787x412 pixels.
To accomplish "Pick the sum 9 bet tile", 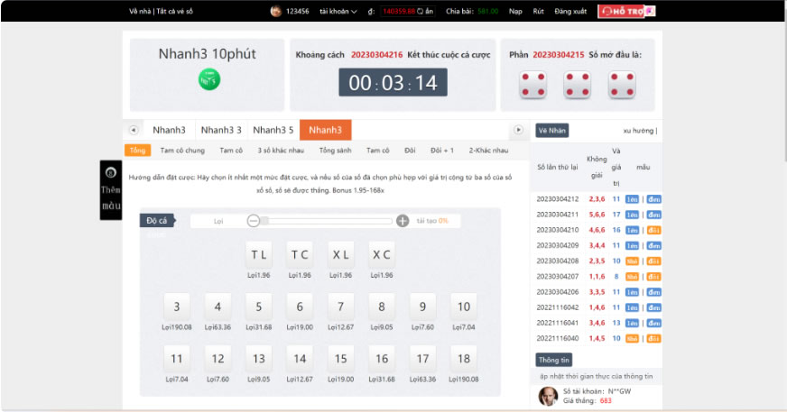I will coord(422,307).
